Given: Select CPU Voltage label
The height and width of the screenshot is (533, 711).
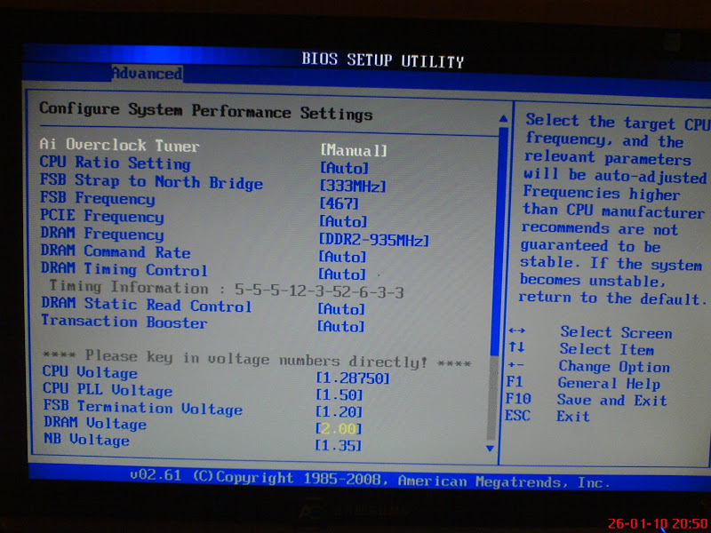Looking at the screenshot, I should 90,372.
